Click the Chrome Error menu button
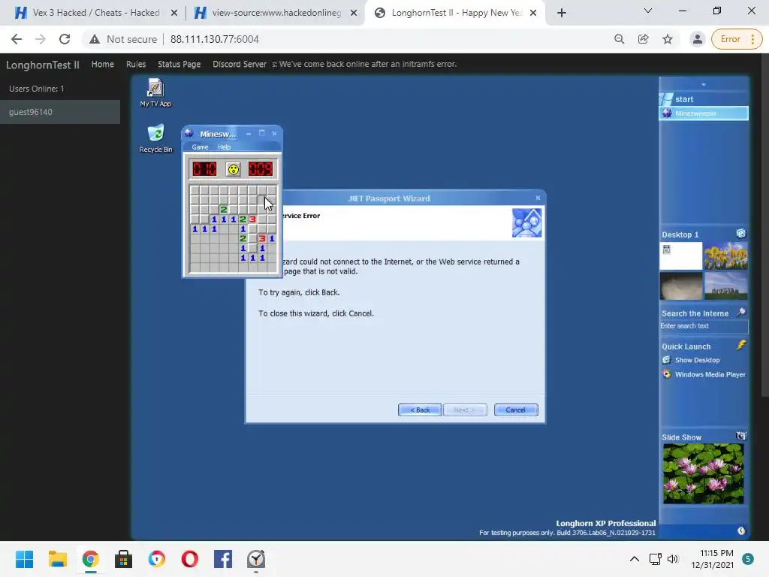Viewport: 769px width, 577px height. [737, 39]
